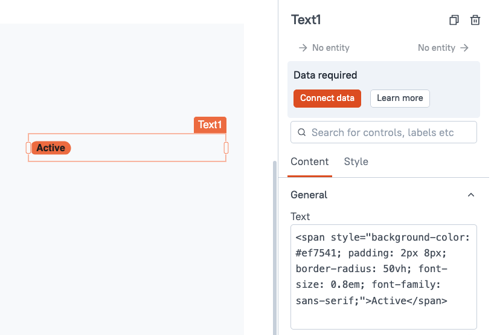
Task: Select the incoming arrow beside left No entity
Action: click(x=303, y=48)
